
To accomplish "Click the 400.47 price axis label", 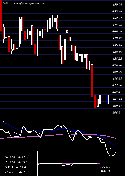I will [117, 106].
